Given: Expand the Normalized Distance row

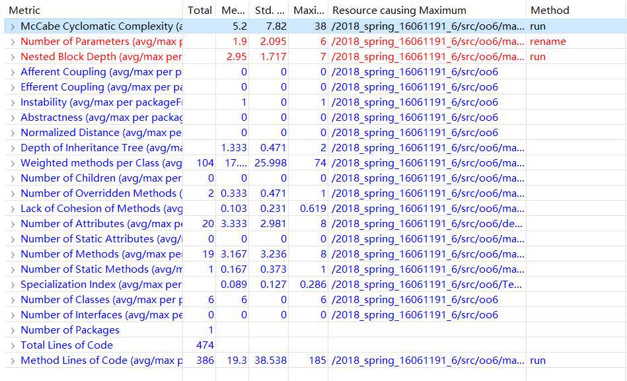Looking at the screenshot, I should pyautogui.click(x=13, y=133).
